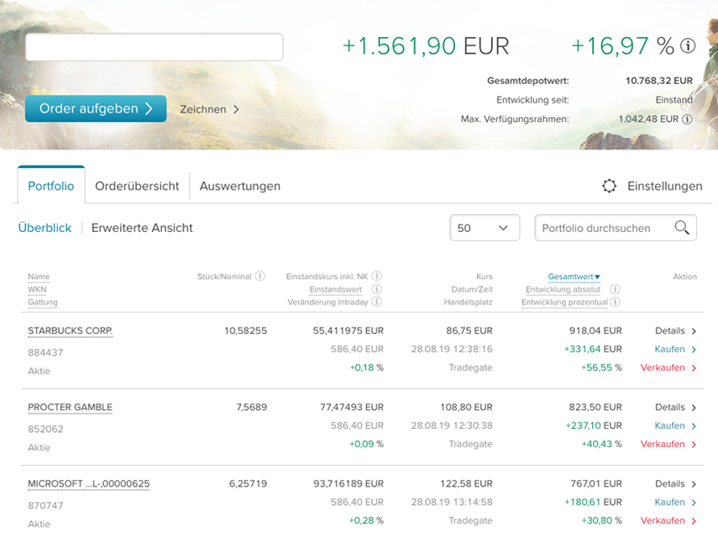
Task: Click info icon beside Veränderung Intraday
Action: 377,302
